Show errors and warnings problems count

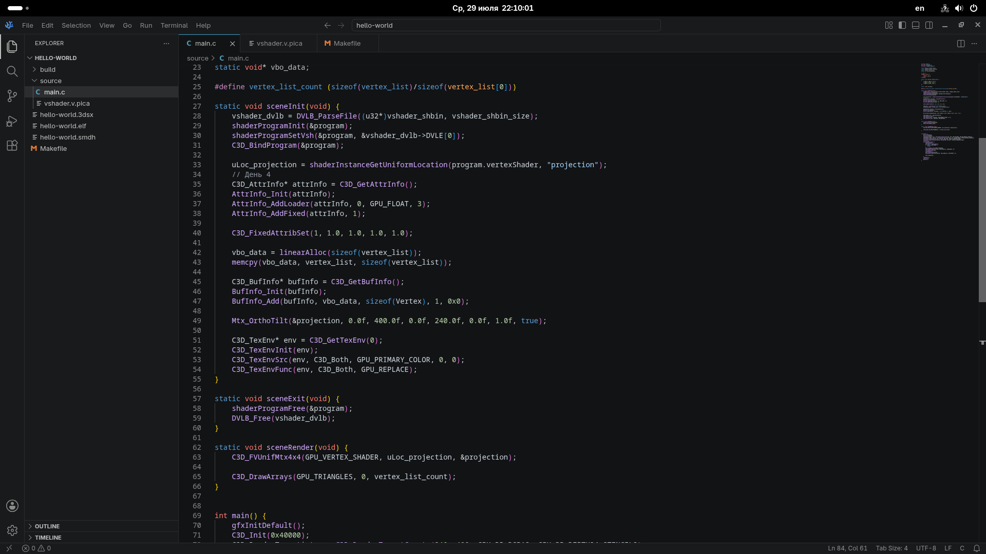pos(36,548)
